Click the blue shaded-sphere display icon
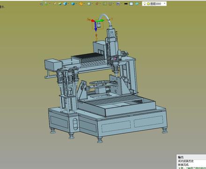This screenshot has height=169, width=206. [x=65, y=4]
